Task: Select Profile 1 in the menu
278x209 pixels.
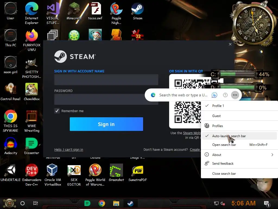Action: tap(239, 106)
